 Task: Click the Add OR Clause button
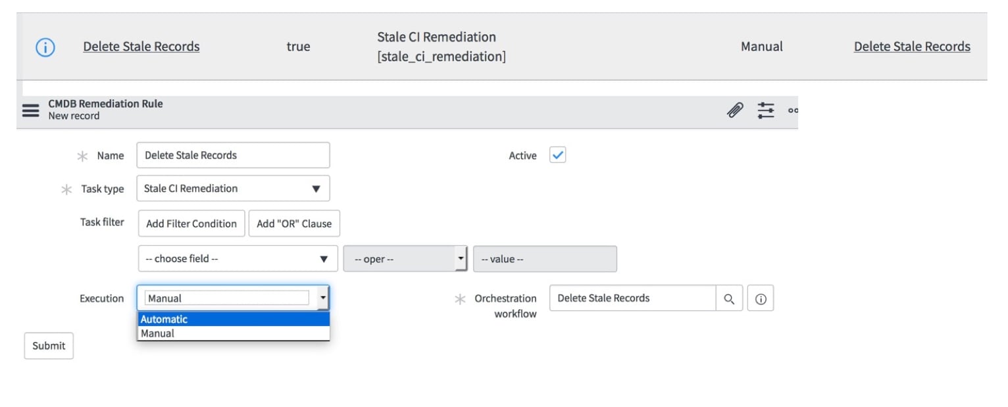pos(293,224)
